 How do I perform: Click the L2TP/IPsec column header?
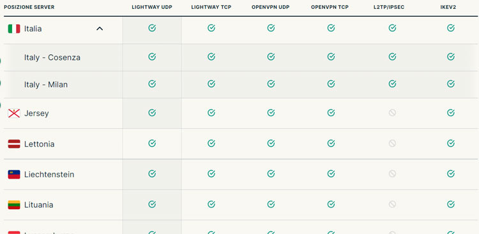tap(389, 7)
